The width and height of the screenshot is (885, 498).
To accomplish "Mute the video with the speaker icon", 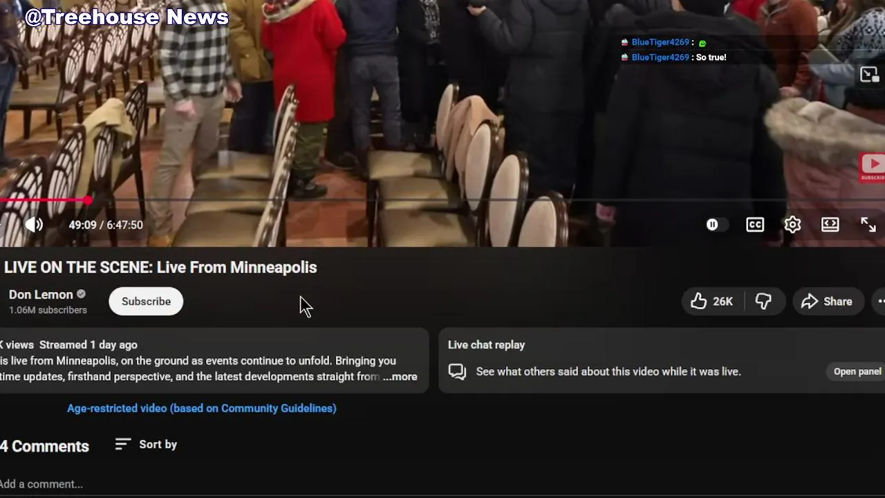I will point(34,225).
